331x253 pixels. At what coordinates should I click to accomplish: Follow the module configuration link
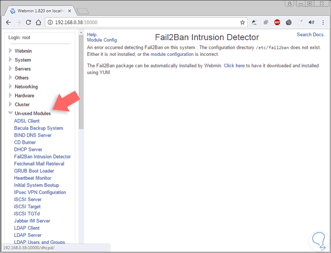click(x=172, y=54)
